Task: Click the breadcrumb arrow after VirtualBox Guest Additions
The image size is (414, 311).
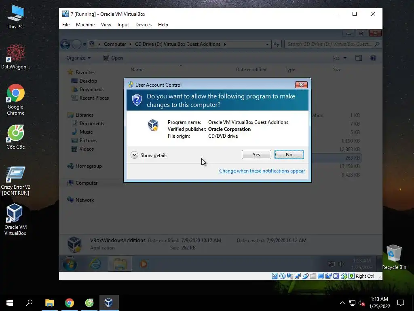Action: click(225, 44)
